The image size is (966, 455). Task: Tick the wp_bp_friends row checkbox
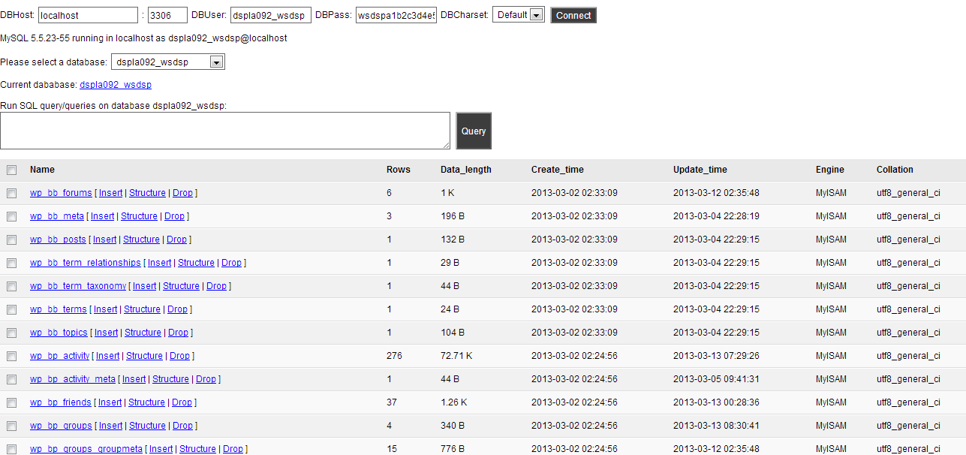tap(11, 402)
